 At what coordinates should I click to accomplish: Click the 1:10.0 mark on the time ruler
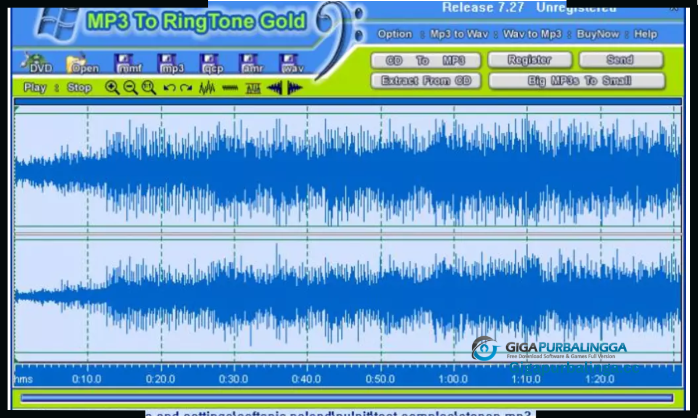[x=526, y=379]
